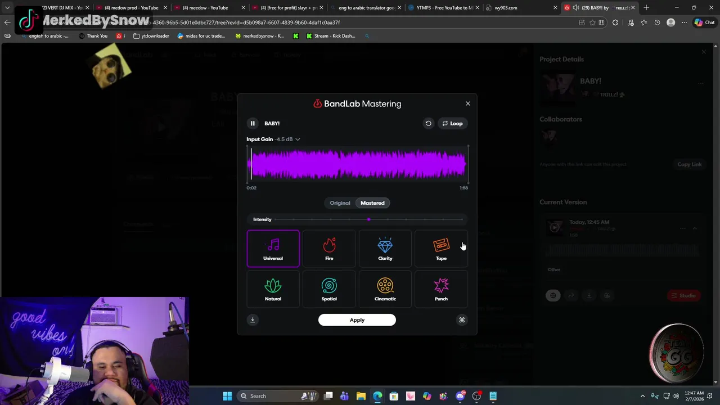This screenshot has width=720, height=405.
Task: Switch to Original audio
Action: 340,203
